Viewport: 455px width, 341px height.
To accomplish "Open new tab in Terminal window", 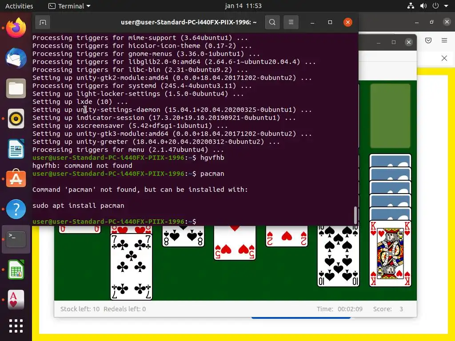I will [x=43, y=22].
